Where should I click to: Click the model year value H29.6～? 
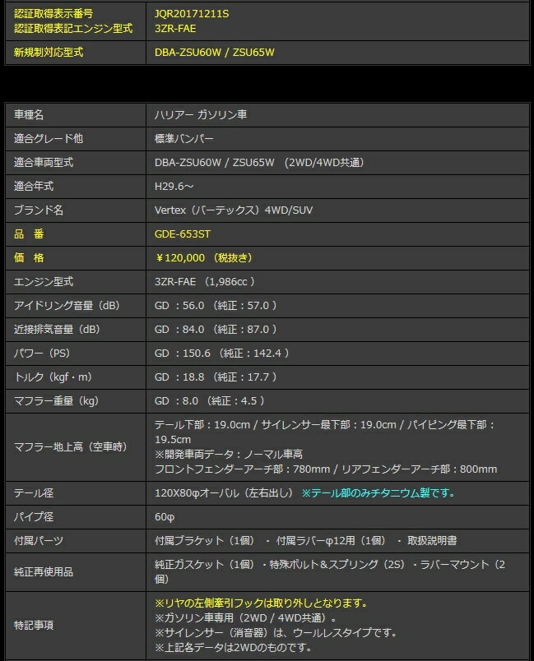(174, 187)
